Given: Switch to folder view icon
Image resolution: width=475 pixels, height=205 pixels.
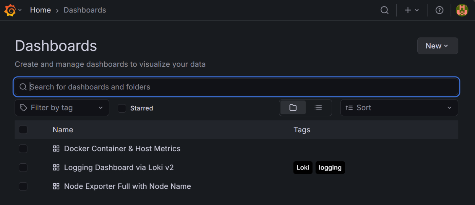Looking at the screenshot, I should (x=293, y=108).
